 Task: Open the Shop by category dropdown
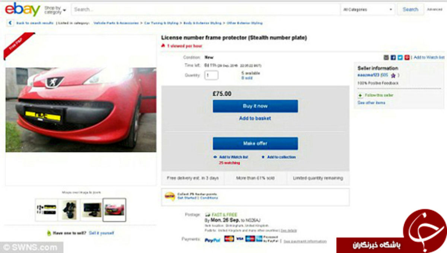pos(55,10)
